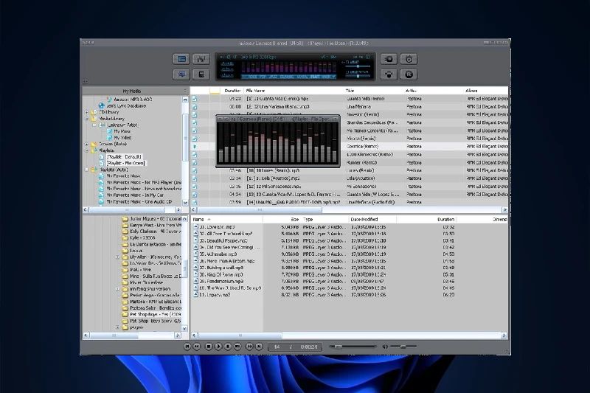Image resolution: width=590 pixels, height=393 pixels.
Task: Click the Pet Shop Boys - Yes folder
Action: tap(151, 314)
